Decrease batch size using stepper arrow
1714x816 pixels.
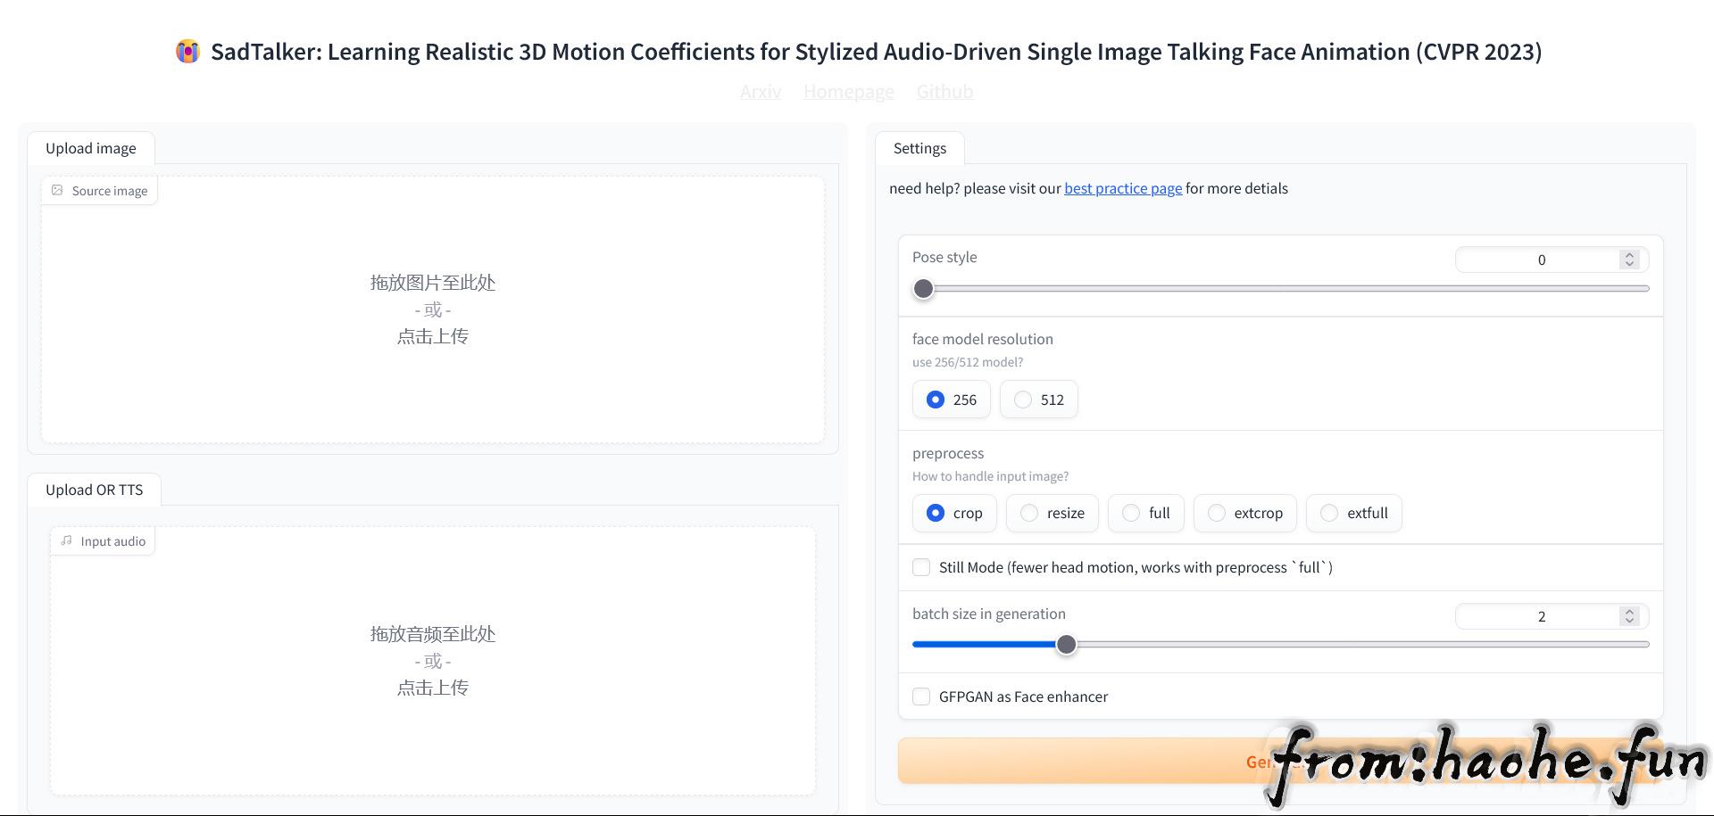1629,621
